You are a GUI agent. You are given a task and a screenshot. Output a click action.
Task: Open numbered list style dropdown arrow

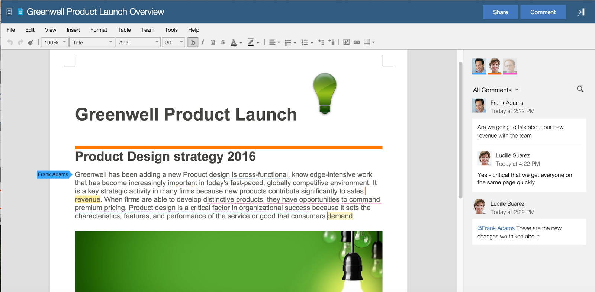point(312,43)
